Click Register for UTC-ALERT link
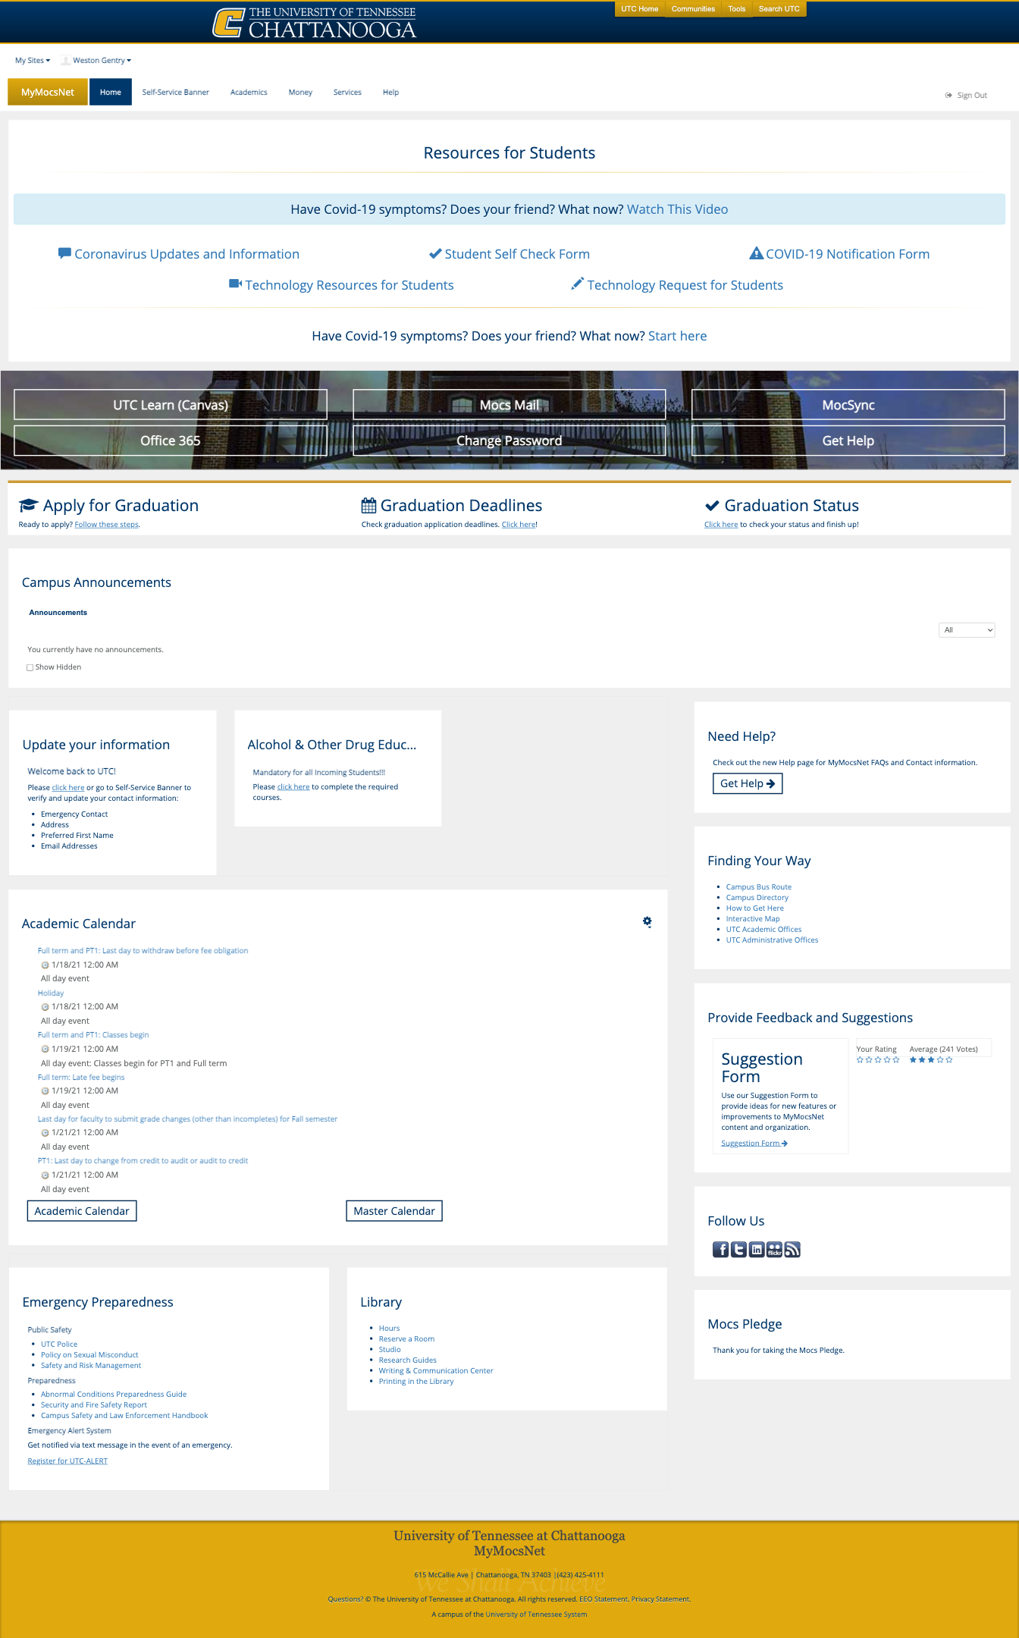 67,1461
